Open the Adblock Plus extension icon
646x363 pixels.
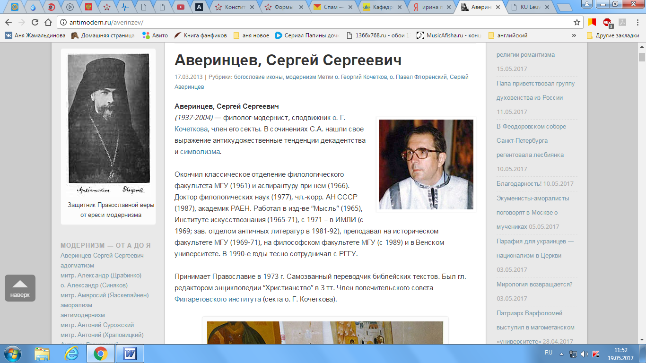tap(607, 22)
